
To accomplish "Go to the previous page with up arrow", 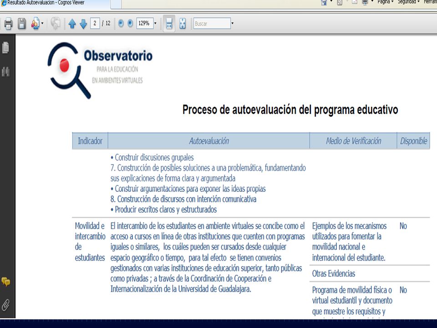I will 72,24.
